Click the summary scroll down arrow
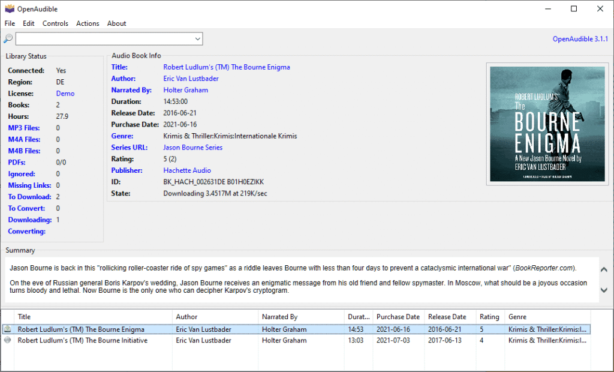 tap(604, 290)
